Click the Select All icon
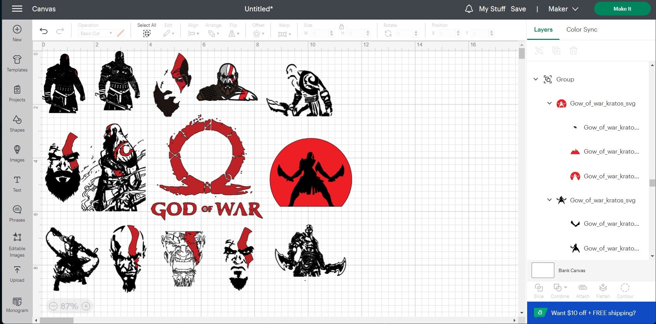The width and height of the screenshot is (656, 324). click(x=147, y=33)
